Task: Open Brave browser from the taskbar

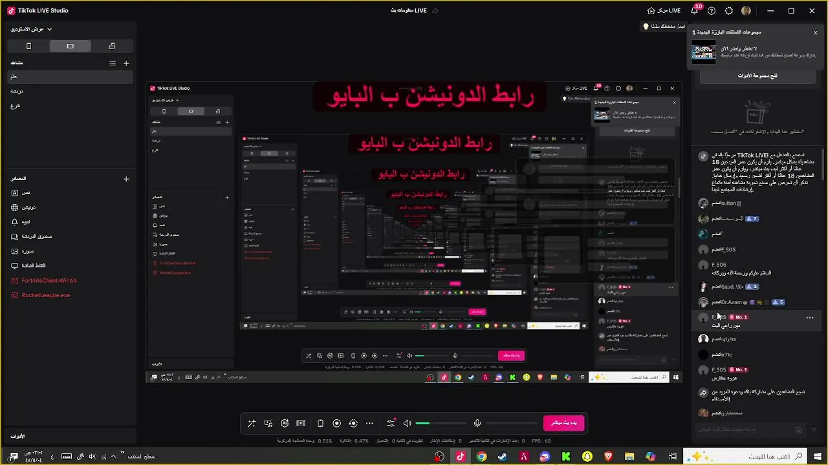Action: tap(608, 456)
